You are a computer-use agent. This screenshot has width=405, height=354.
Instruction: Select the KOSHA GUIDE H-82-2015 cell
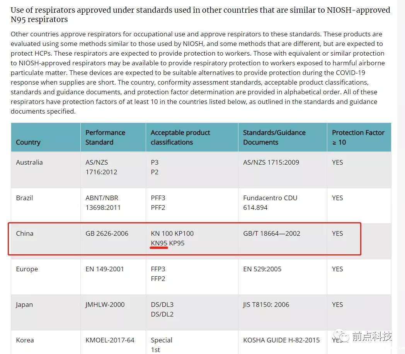tap(281, 340)
